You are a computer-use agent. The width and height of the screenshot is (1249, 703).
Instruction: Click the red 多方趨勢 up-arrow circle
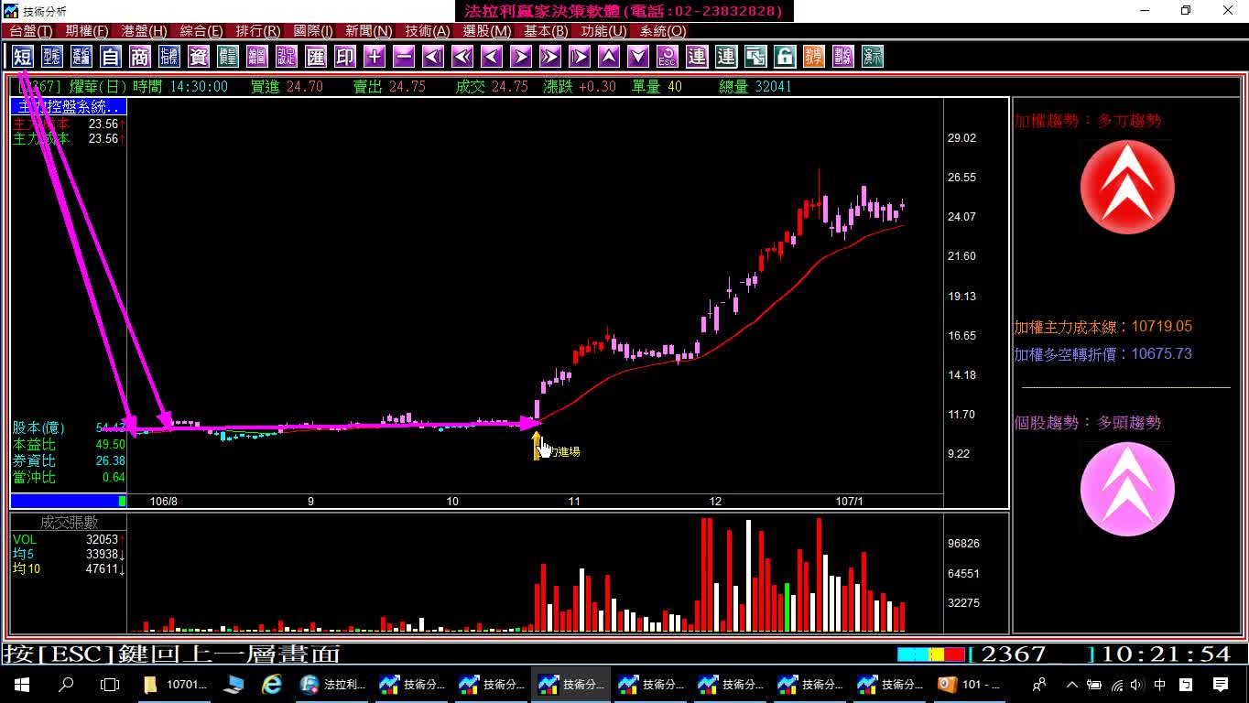pyautogui.click(x=1127, y=187)
